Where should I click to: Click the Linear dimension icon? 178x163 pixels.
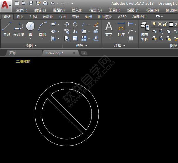131,24
